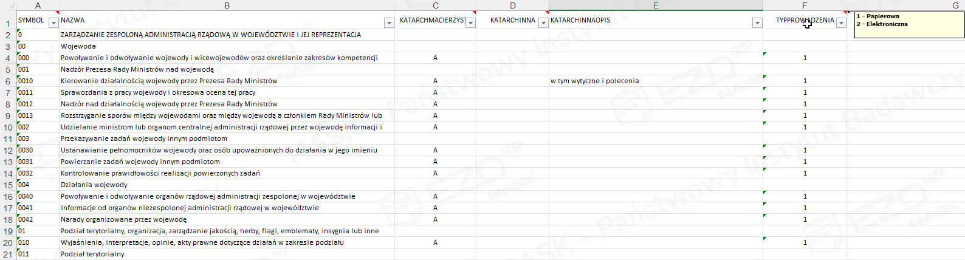Open the SYMBOL column filter dropdown
The image size is (965, 260).
53,23
